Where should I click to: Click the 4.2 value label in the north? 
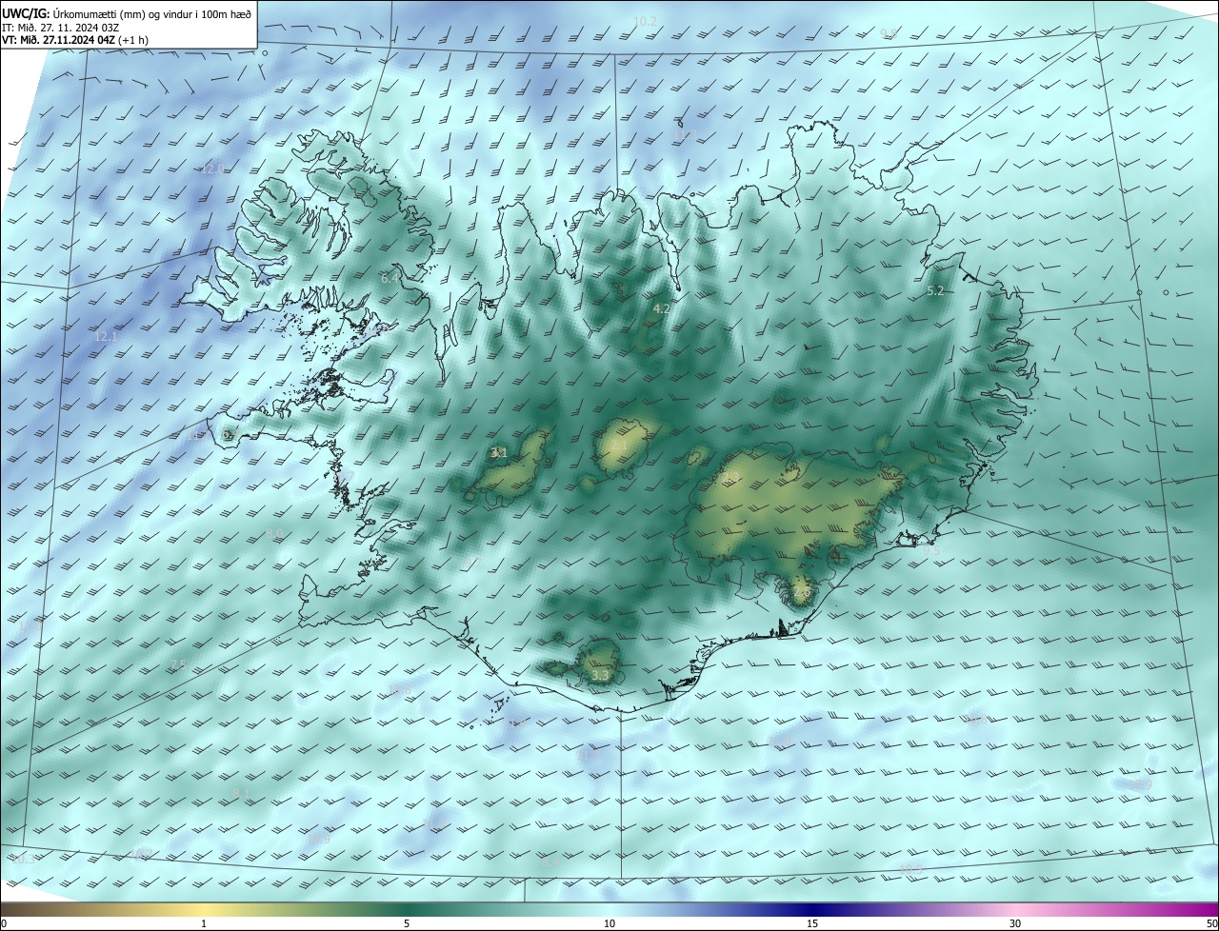(x=662, y=308)
